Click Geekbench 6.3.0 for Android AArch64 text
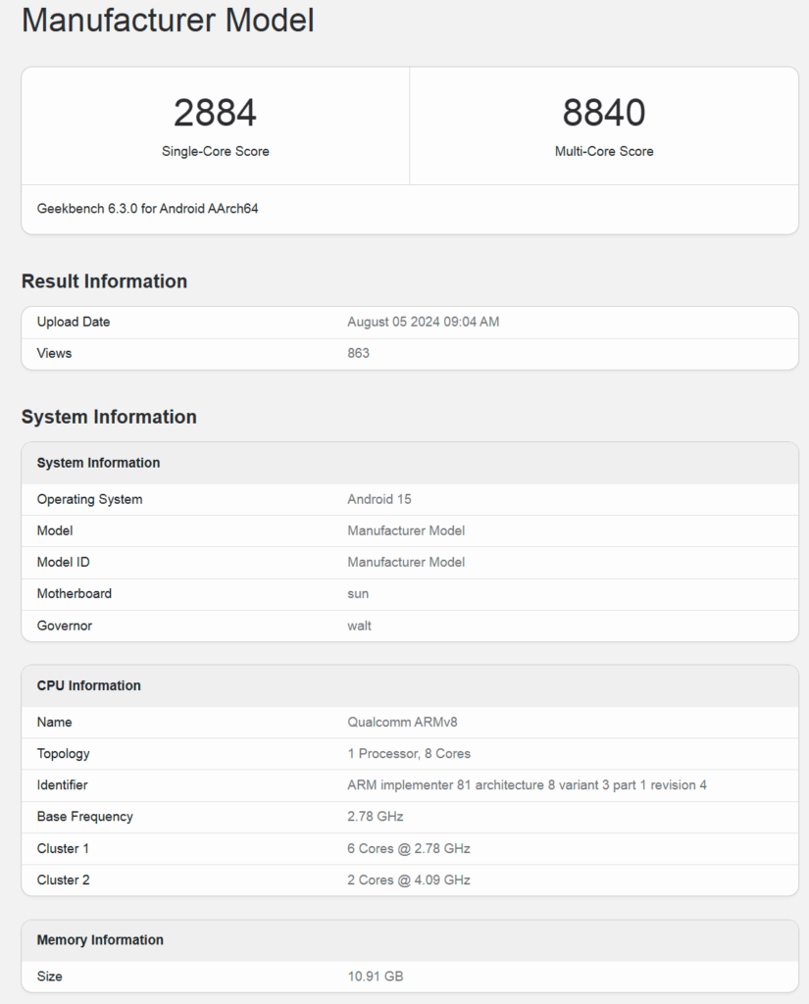This screenshot has width=809, height=1004. pyautogui.click(x=147, y=208)
